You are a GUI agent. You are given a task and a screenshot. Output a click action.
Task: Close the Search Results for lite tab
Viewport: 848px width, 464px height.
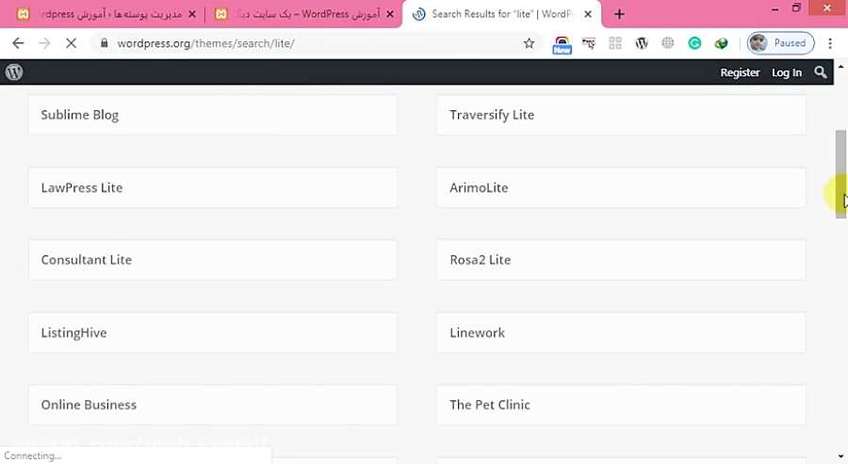click(x=588, y=14)
